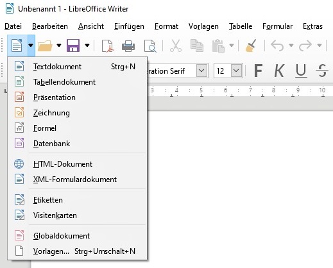The image size is (333, 268).
Task: Select Datenbank in the dropdown list
Action: pos(78,144)
